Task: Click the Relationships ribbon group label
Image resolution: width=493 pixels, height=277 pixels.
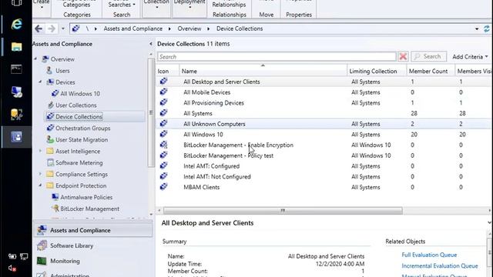Action: [x=230, y=15]
